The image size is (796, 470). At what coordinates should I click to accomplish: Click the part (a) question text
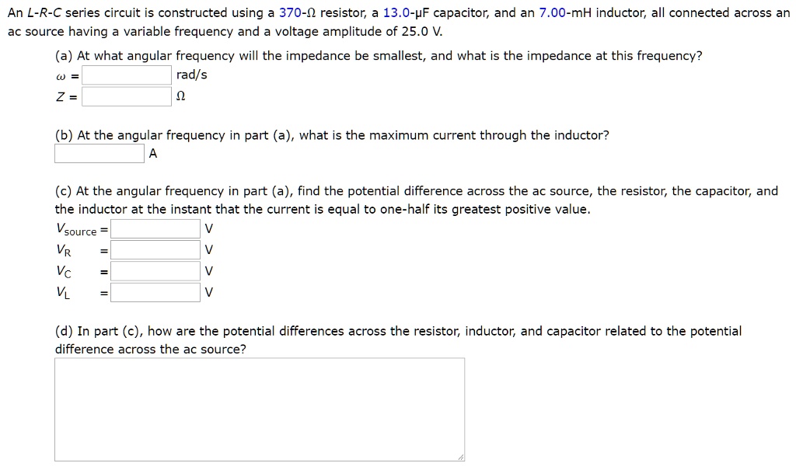tap(379, 56)
